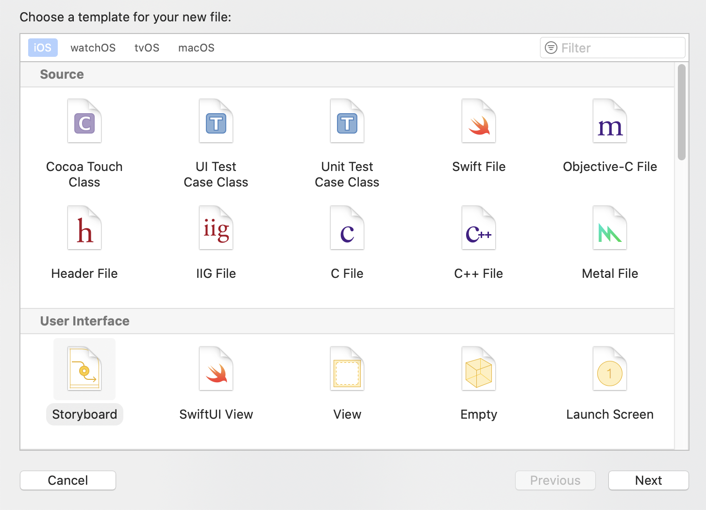Select the Storyboard template icon
Image resolution: width=706 pixels, height=510 pixels.
(84, 369)
